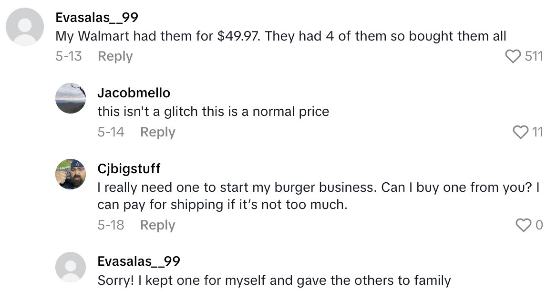Like Evasalas__99's top comment heart icon

513,56
